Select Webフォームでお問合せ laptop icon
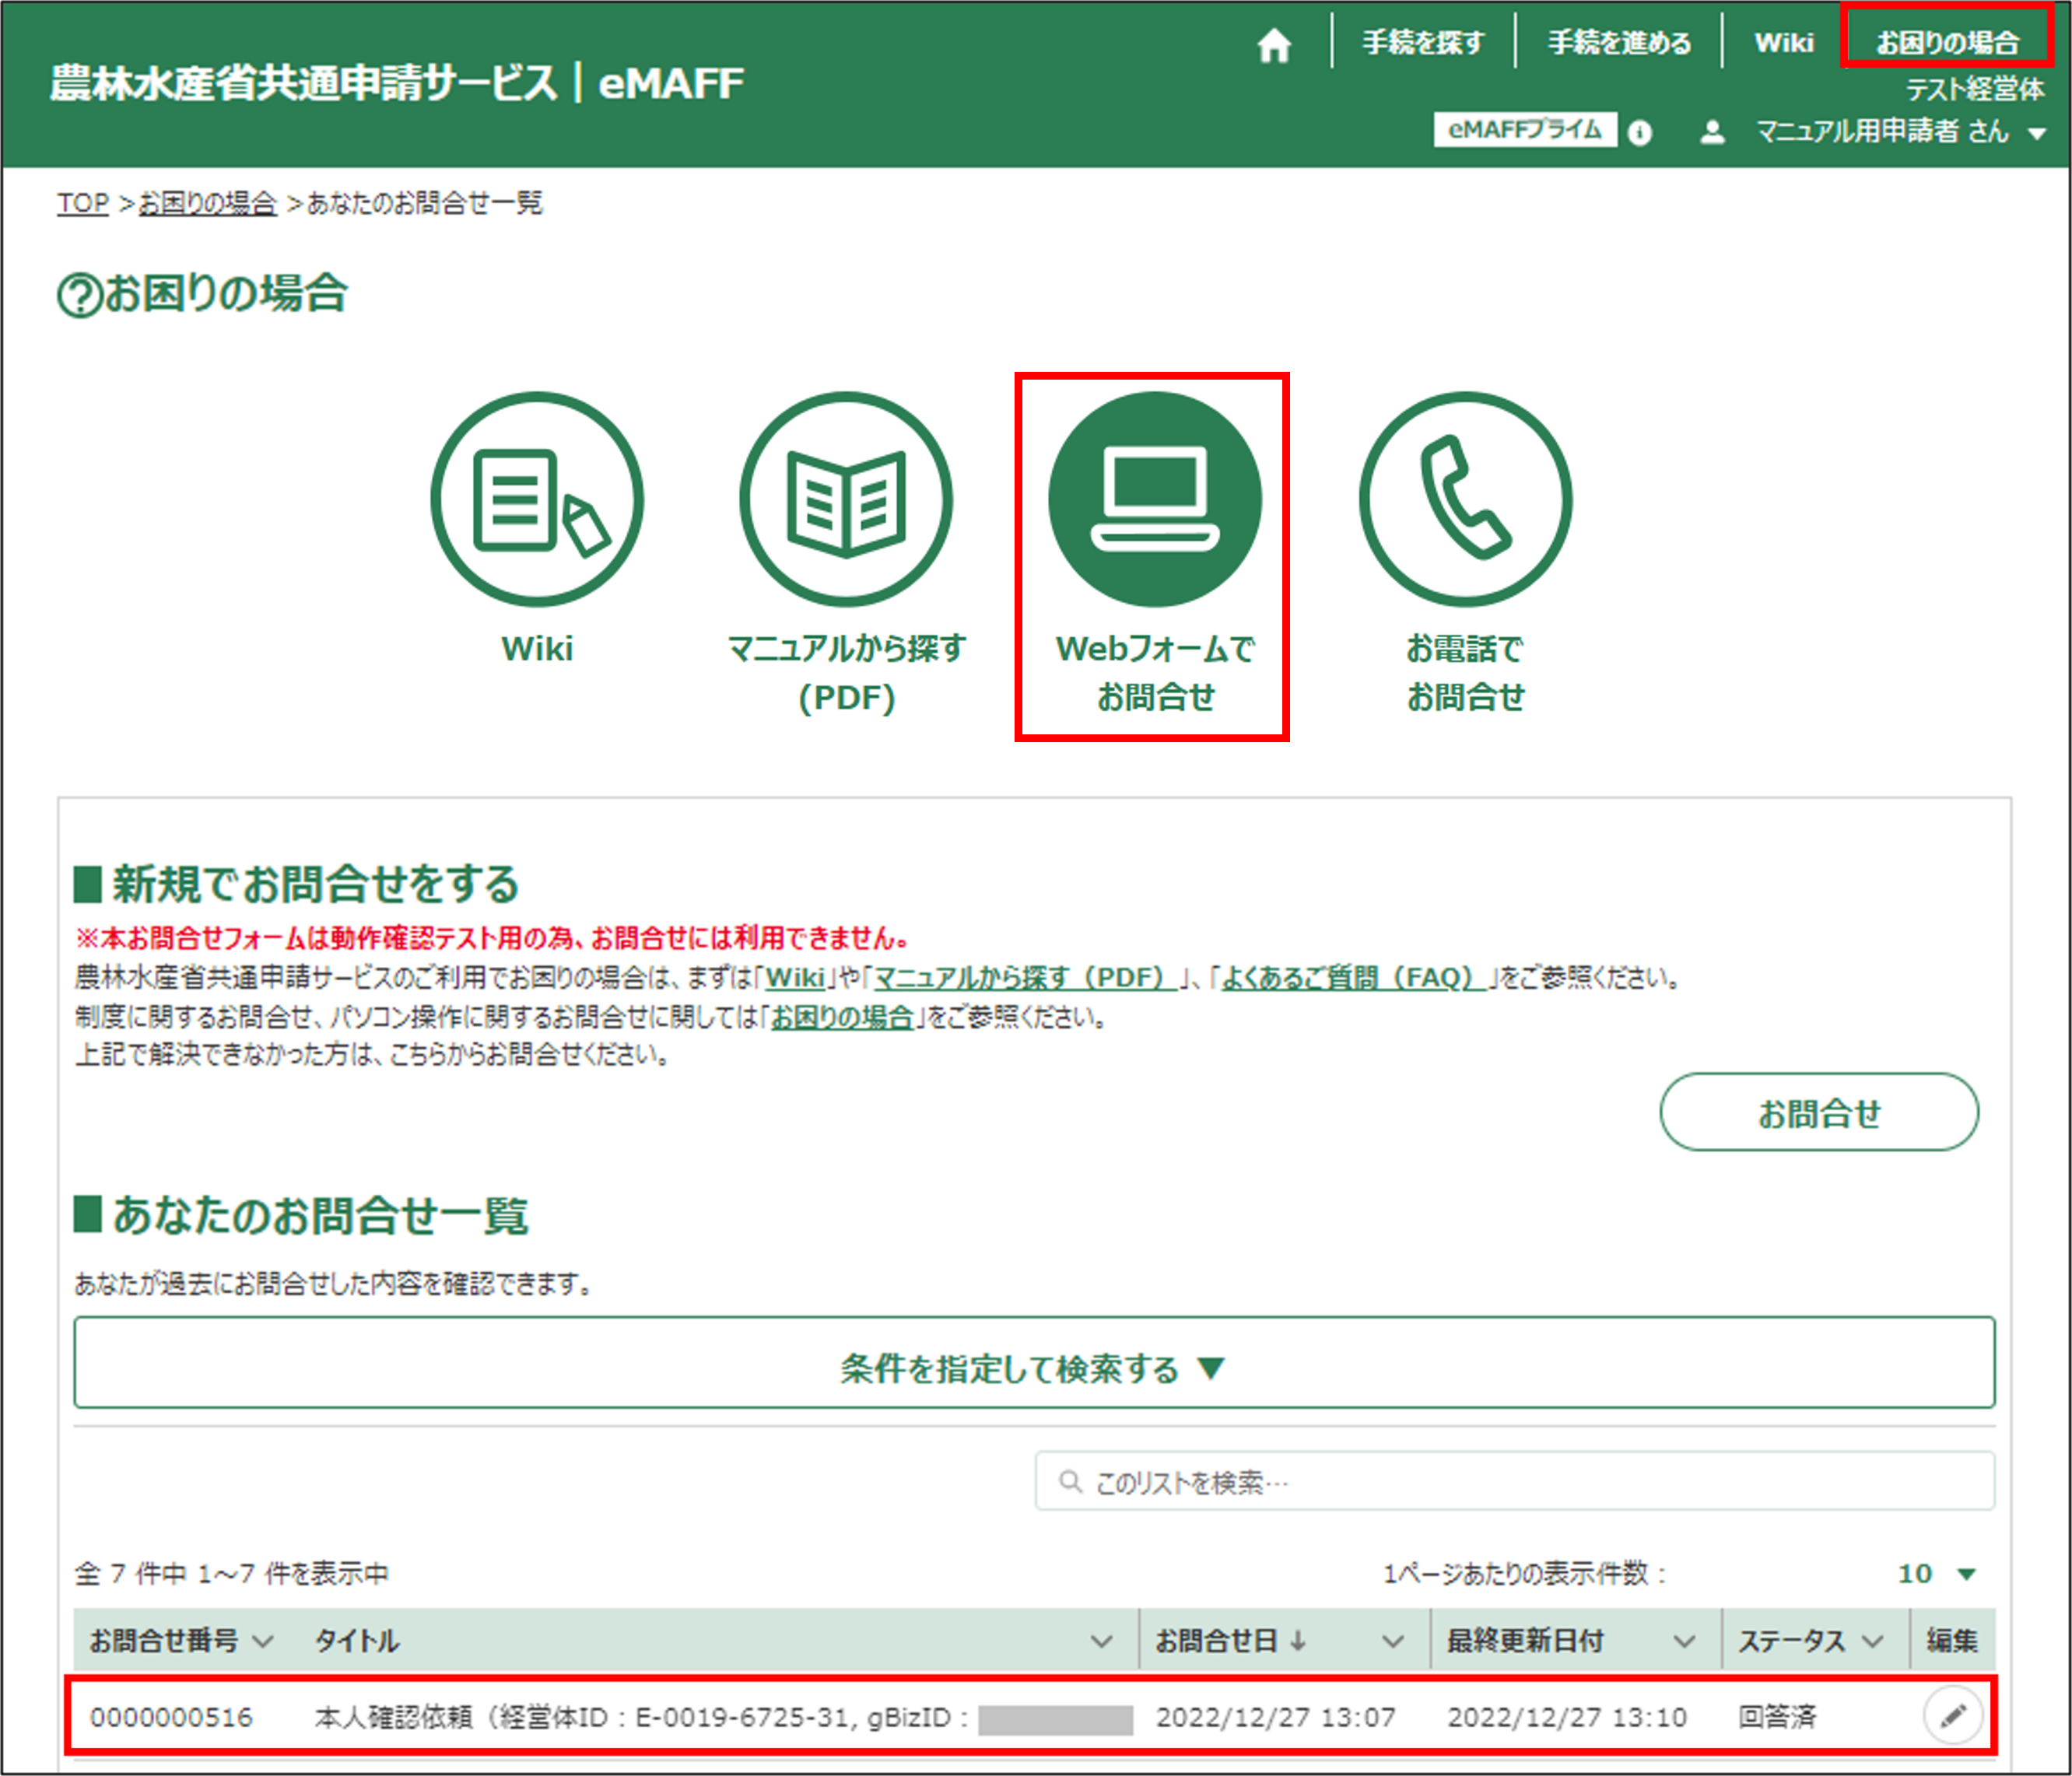This screenshot has width=2072, height=1776. (x=1155, y=499)
